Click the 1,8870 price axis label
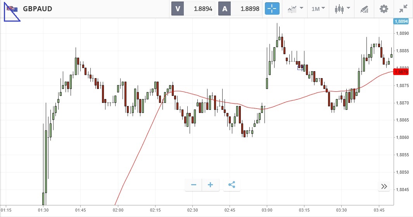This screenshot has height=217, width=413. 403,103
